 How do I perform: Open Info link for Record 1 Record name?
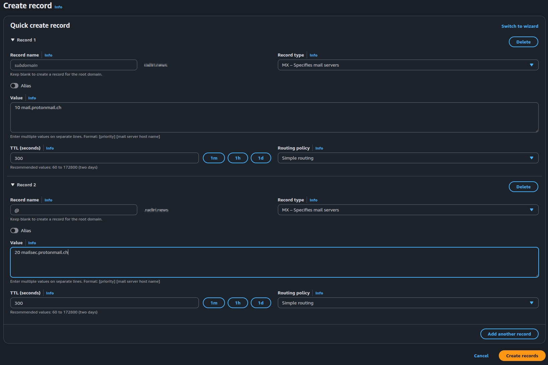click(x=48, y=55)
